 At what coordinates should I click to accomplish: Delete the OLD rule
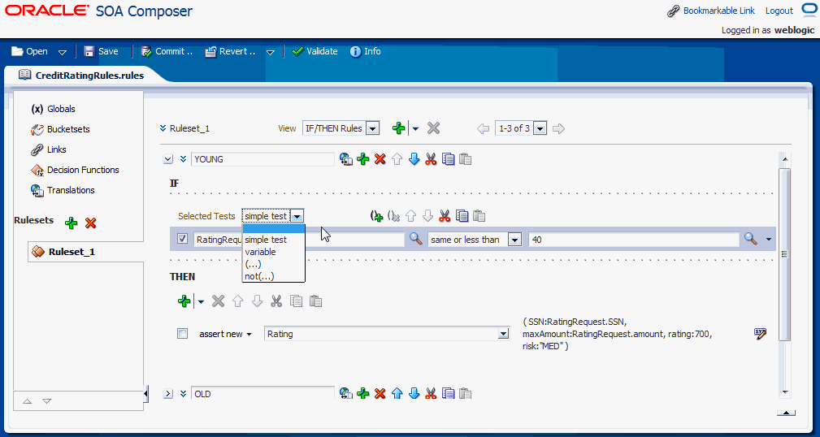click(x=380, y=393)
